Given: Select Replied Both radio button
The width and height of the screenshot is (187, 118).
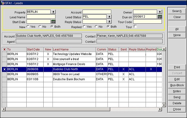Looking at the screenshot, I should (x=108, y=27).
